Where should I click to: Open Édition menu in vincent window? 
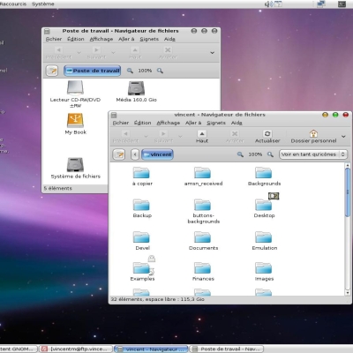point(142,123)
